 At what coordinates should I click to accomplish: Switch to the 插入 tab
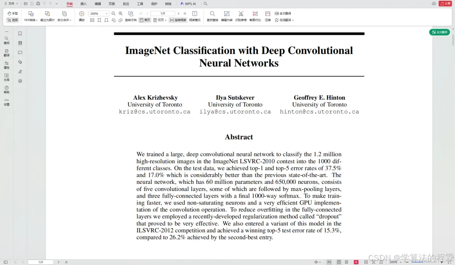[x=83, y=4]
